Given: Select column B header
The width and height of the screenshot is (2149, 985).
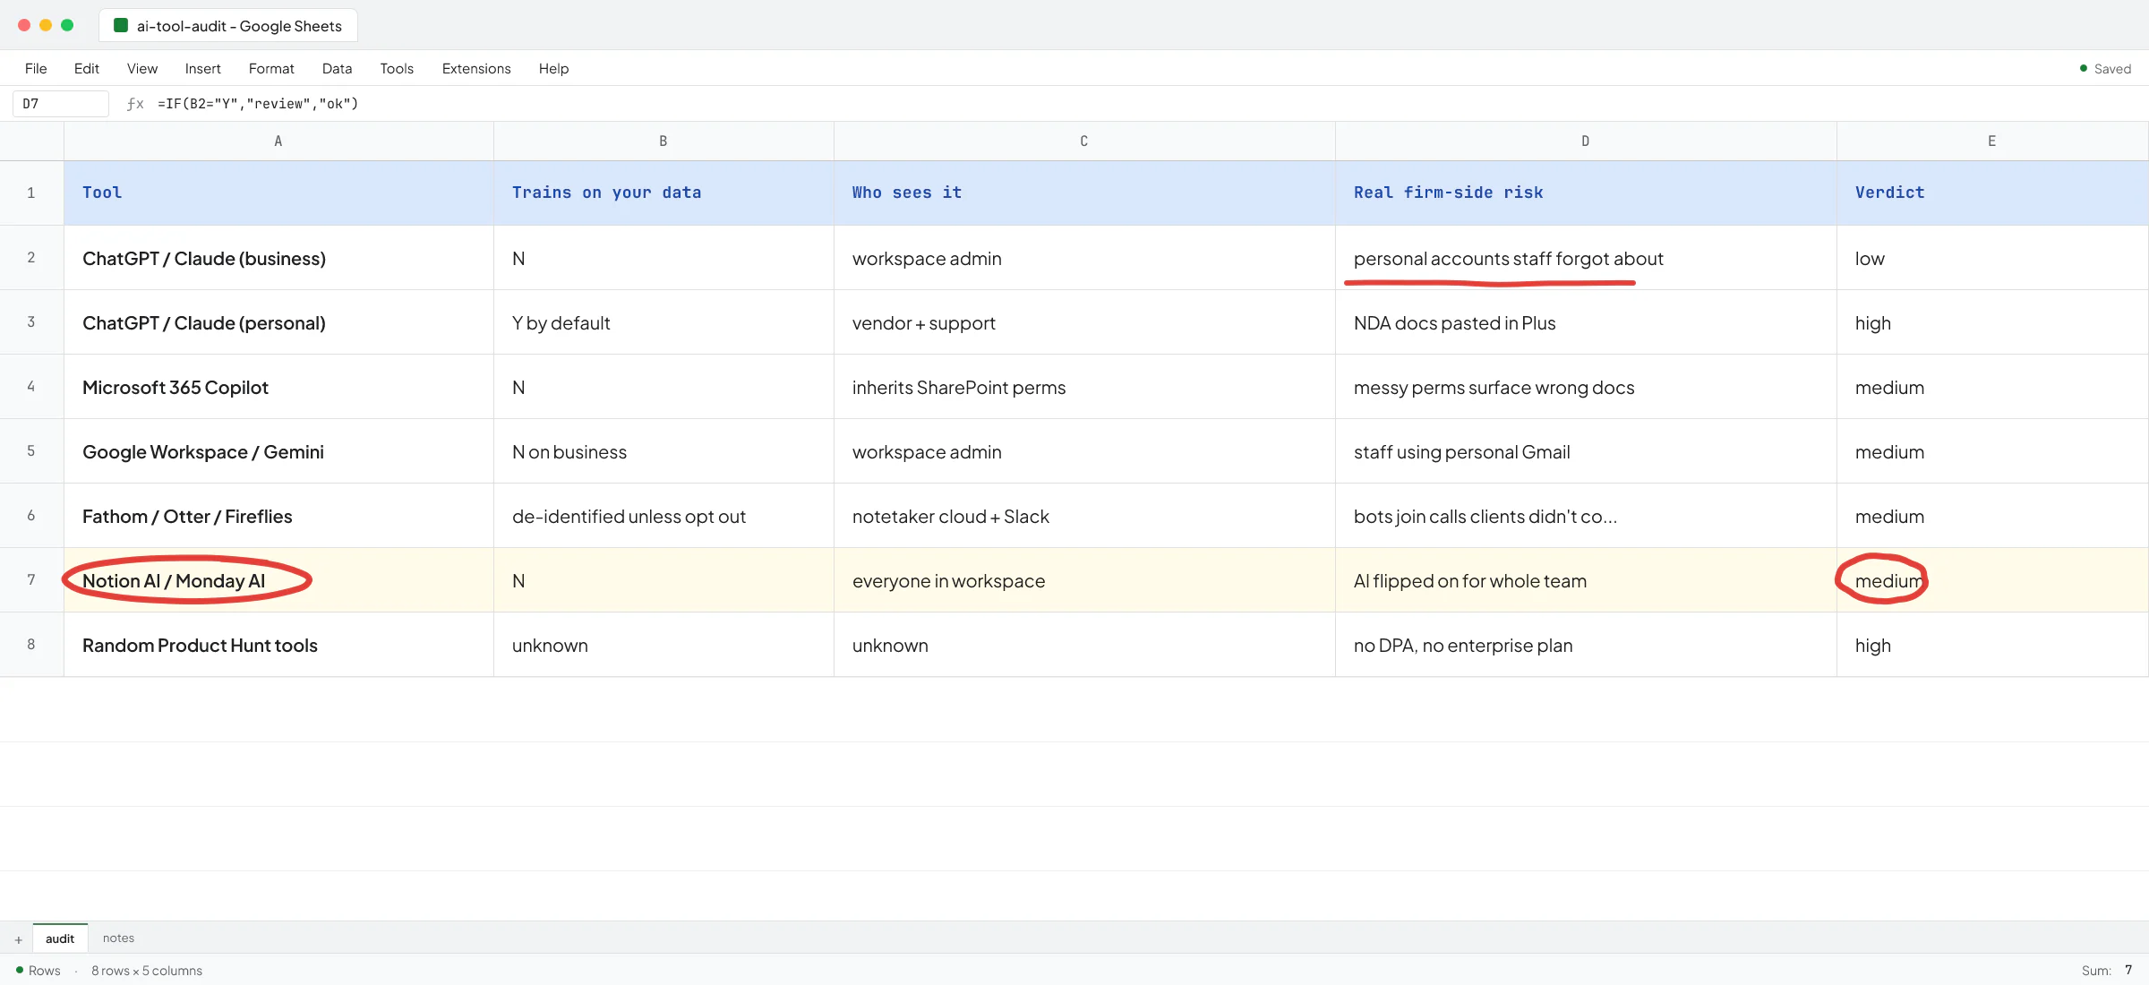Looking at the screenshot, I should [664, 141].
